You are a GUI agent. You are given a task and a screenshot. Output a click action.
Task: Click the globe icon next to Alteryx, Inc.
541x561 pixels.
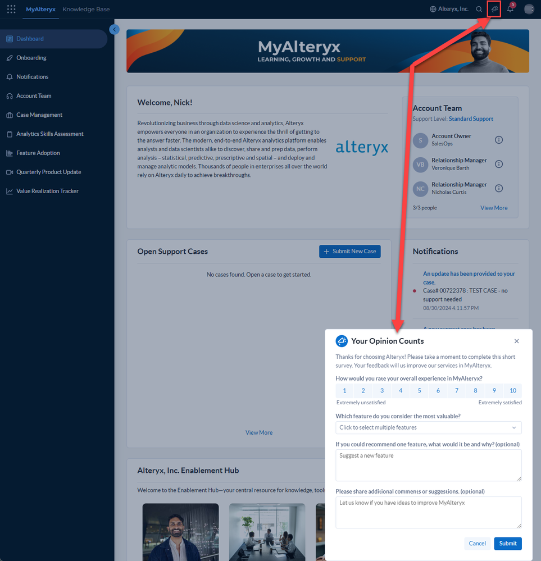click(x=433, y=9)
